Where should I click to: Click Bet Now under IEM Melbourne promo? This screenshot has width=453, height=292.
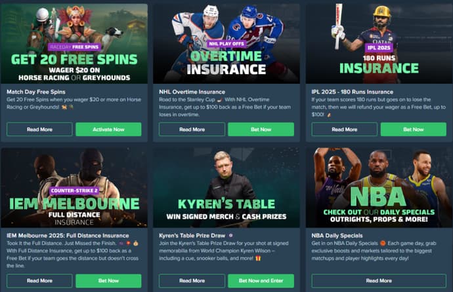point(108,281)
